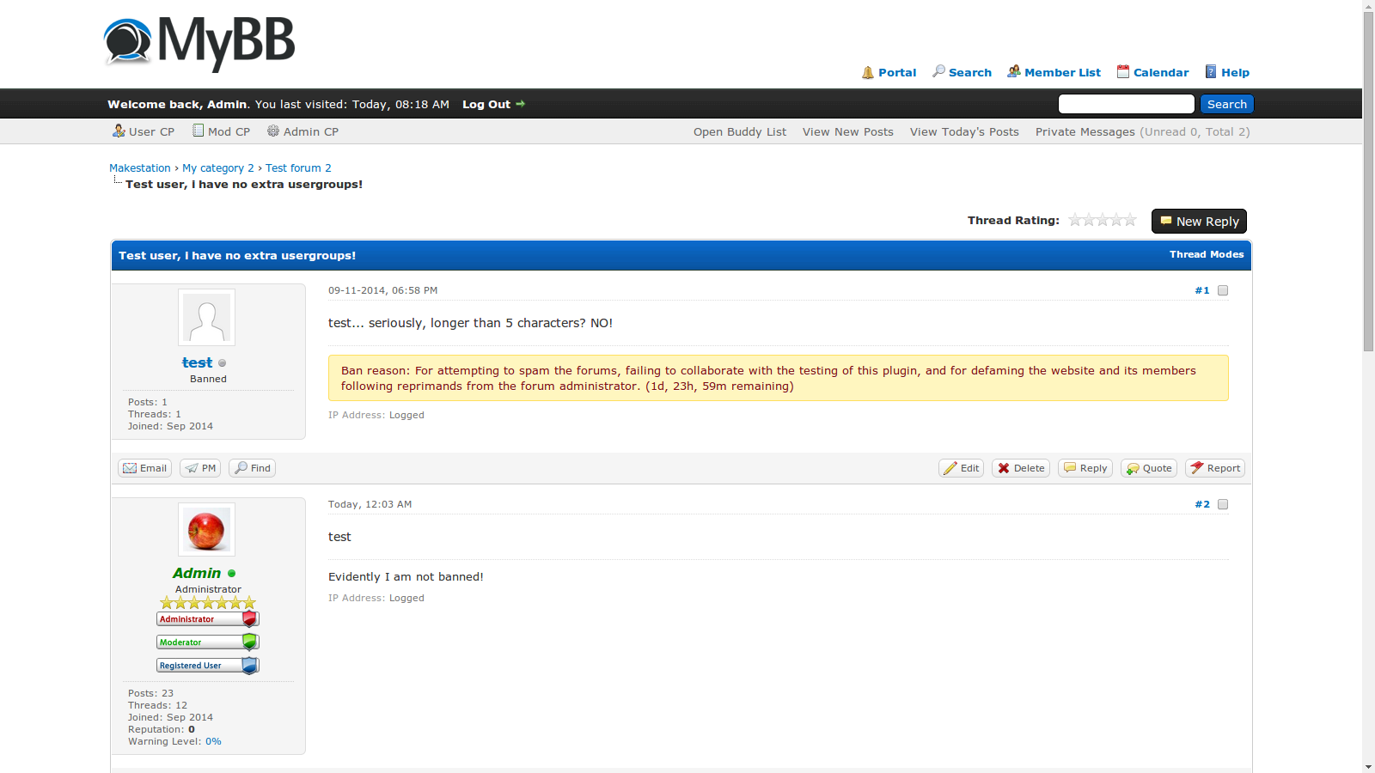Click the Log Out link

486,105
